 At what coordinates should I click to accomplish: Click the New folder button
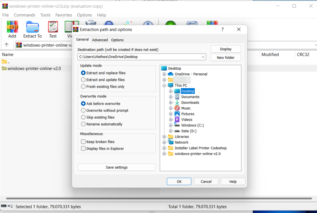point(226,58)
